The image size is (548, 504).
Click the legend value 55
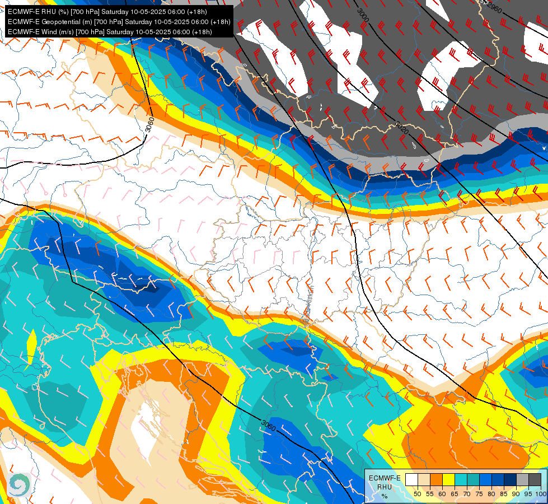click(x=430, y=494)
